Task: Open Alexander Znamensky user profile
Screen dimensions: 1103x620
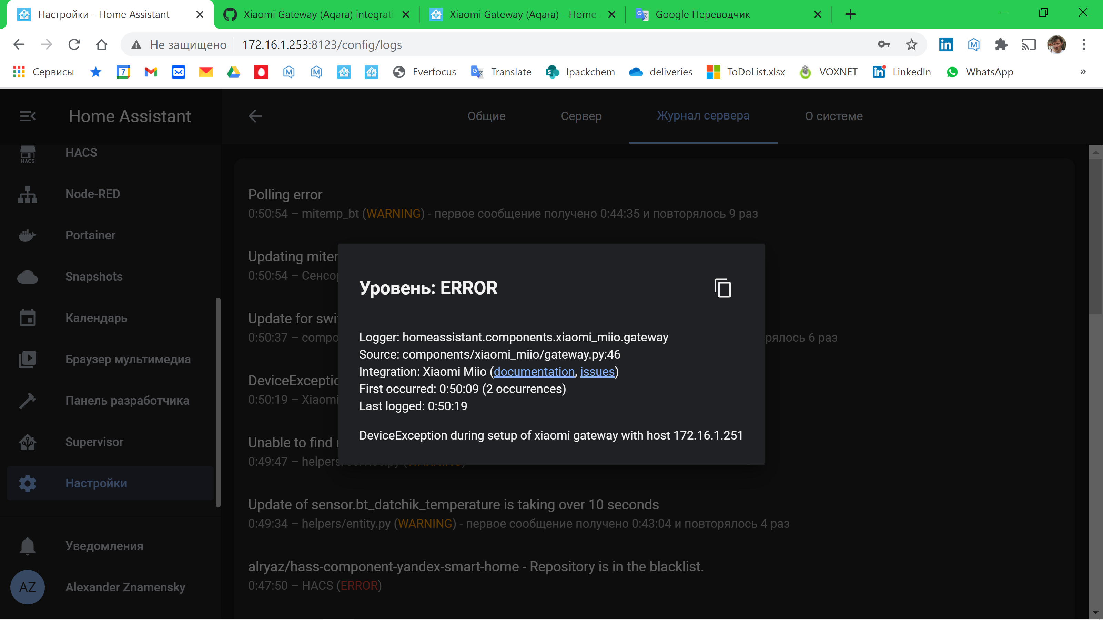Action: point(125,587)
